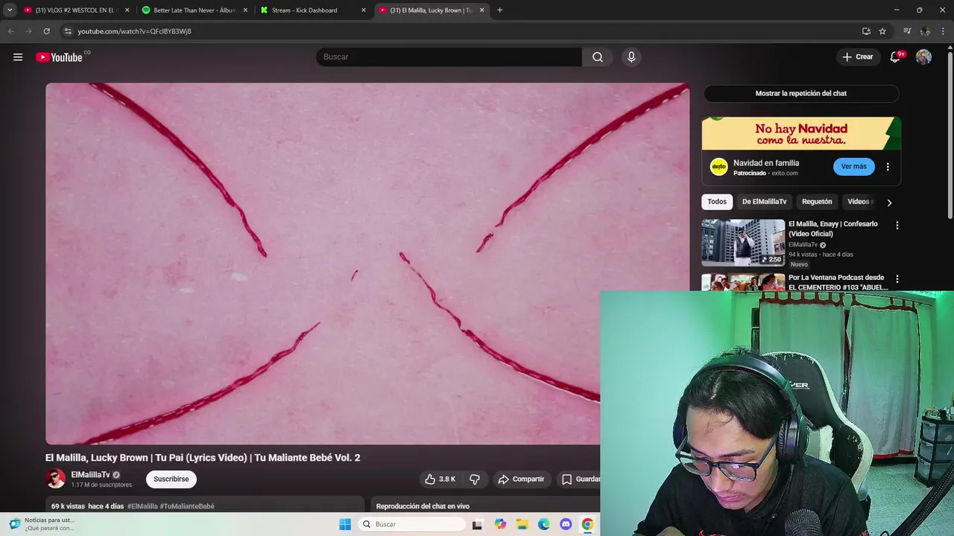Open Microsoft Edge from taskbar

coord(544,524)
